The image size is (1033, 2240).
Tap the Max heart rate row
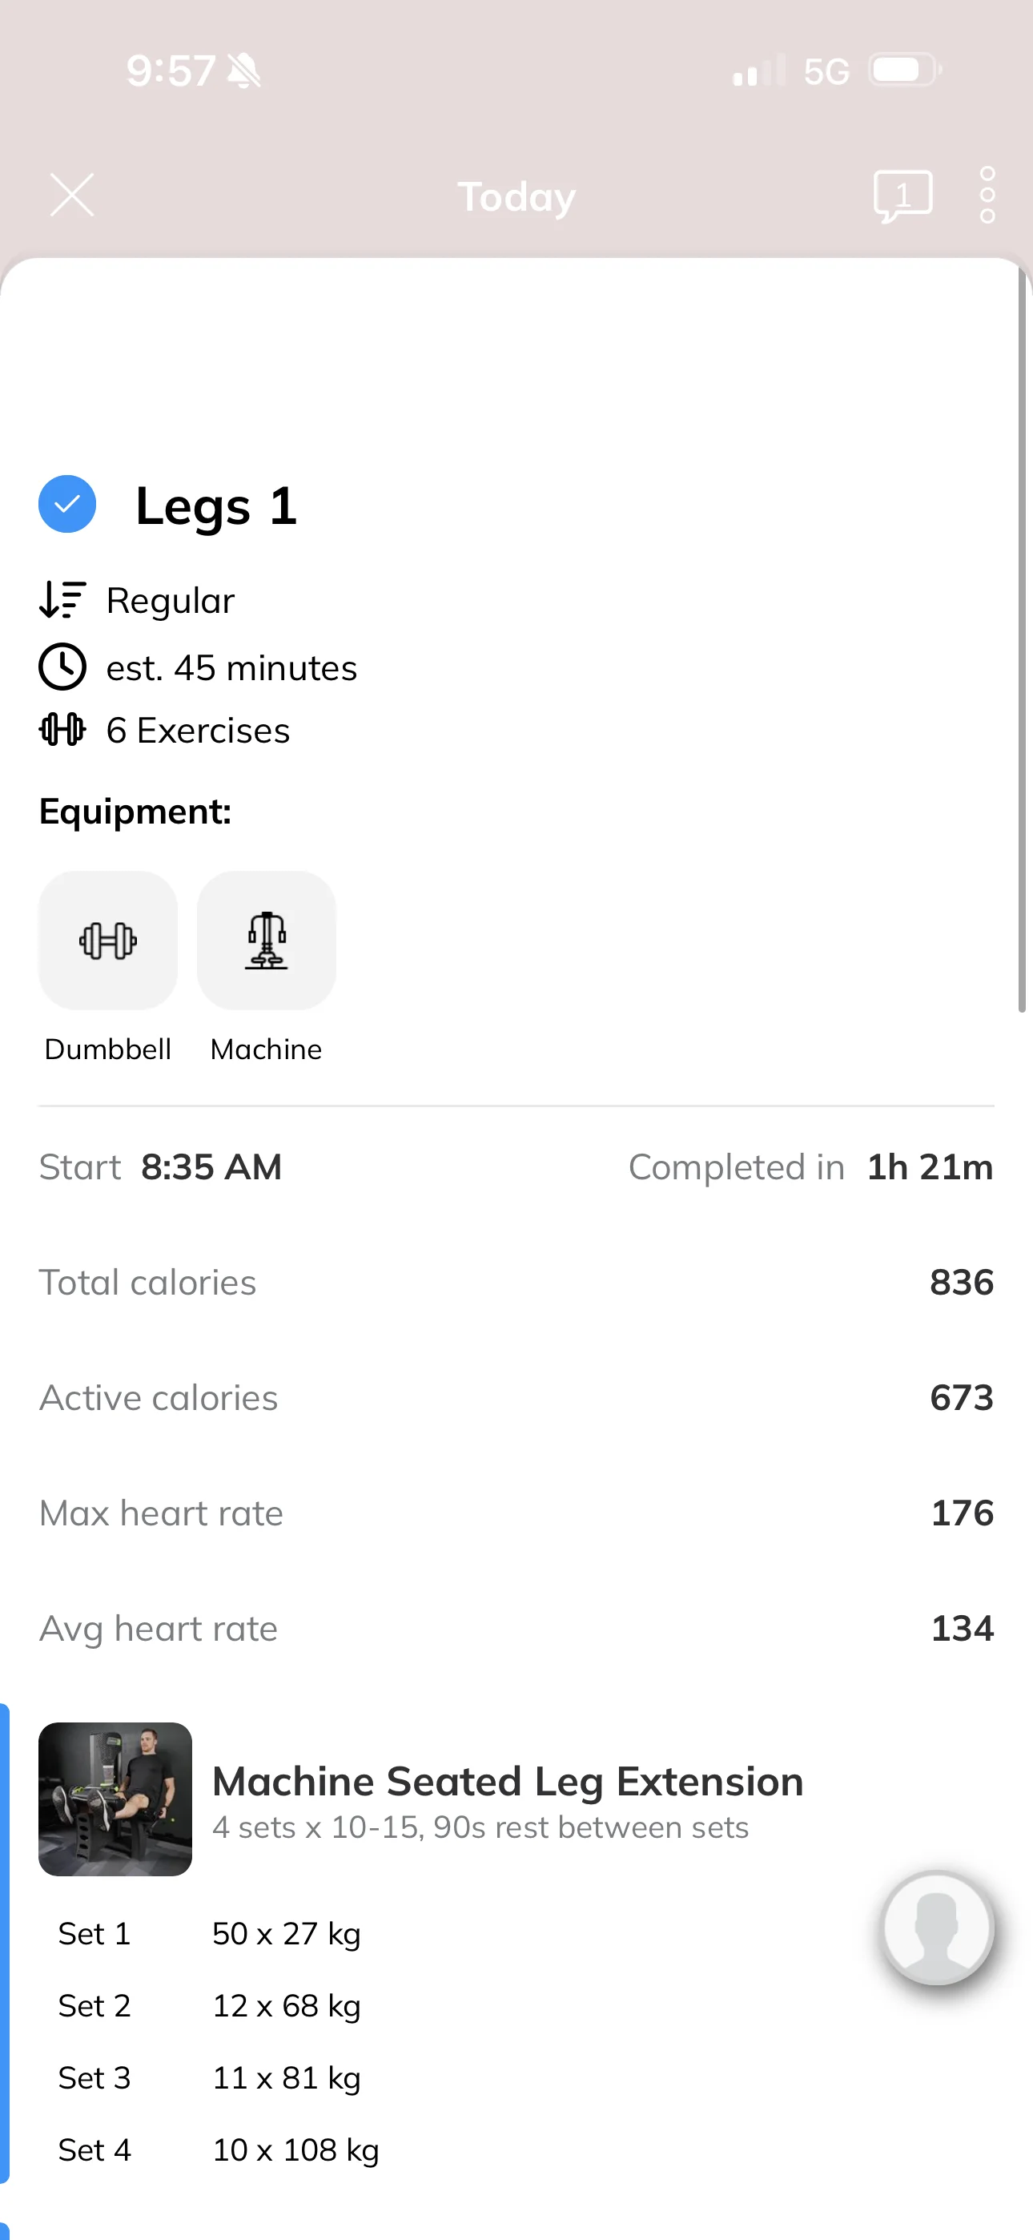[x=516, y=1513]
